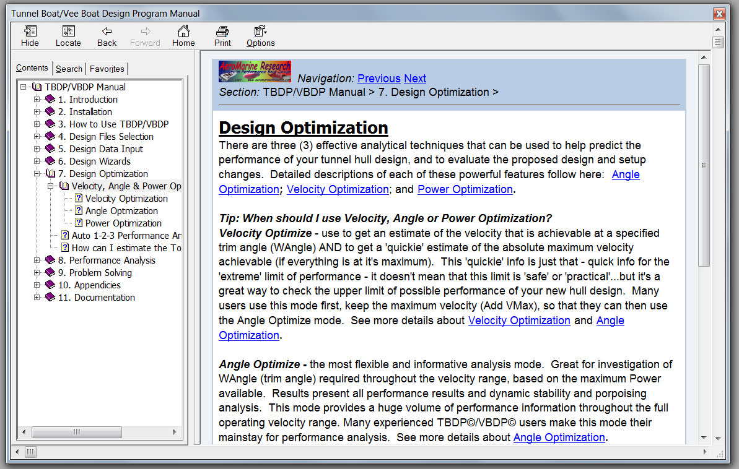Collapse the 7. Design Optimization node
The image size is (739, 469).
37,174
